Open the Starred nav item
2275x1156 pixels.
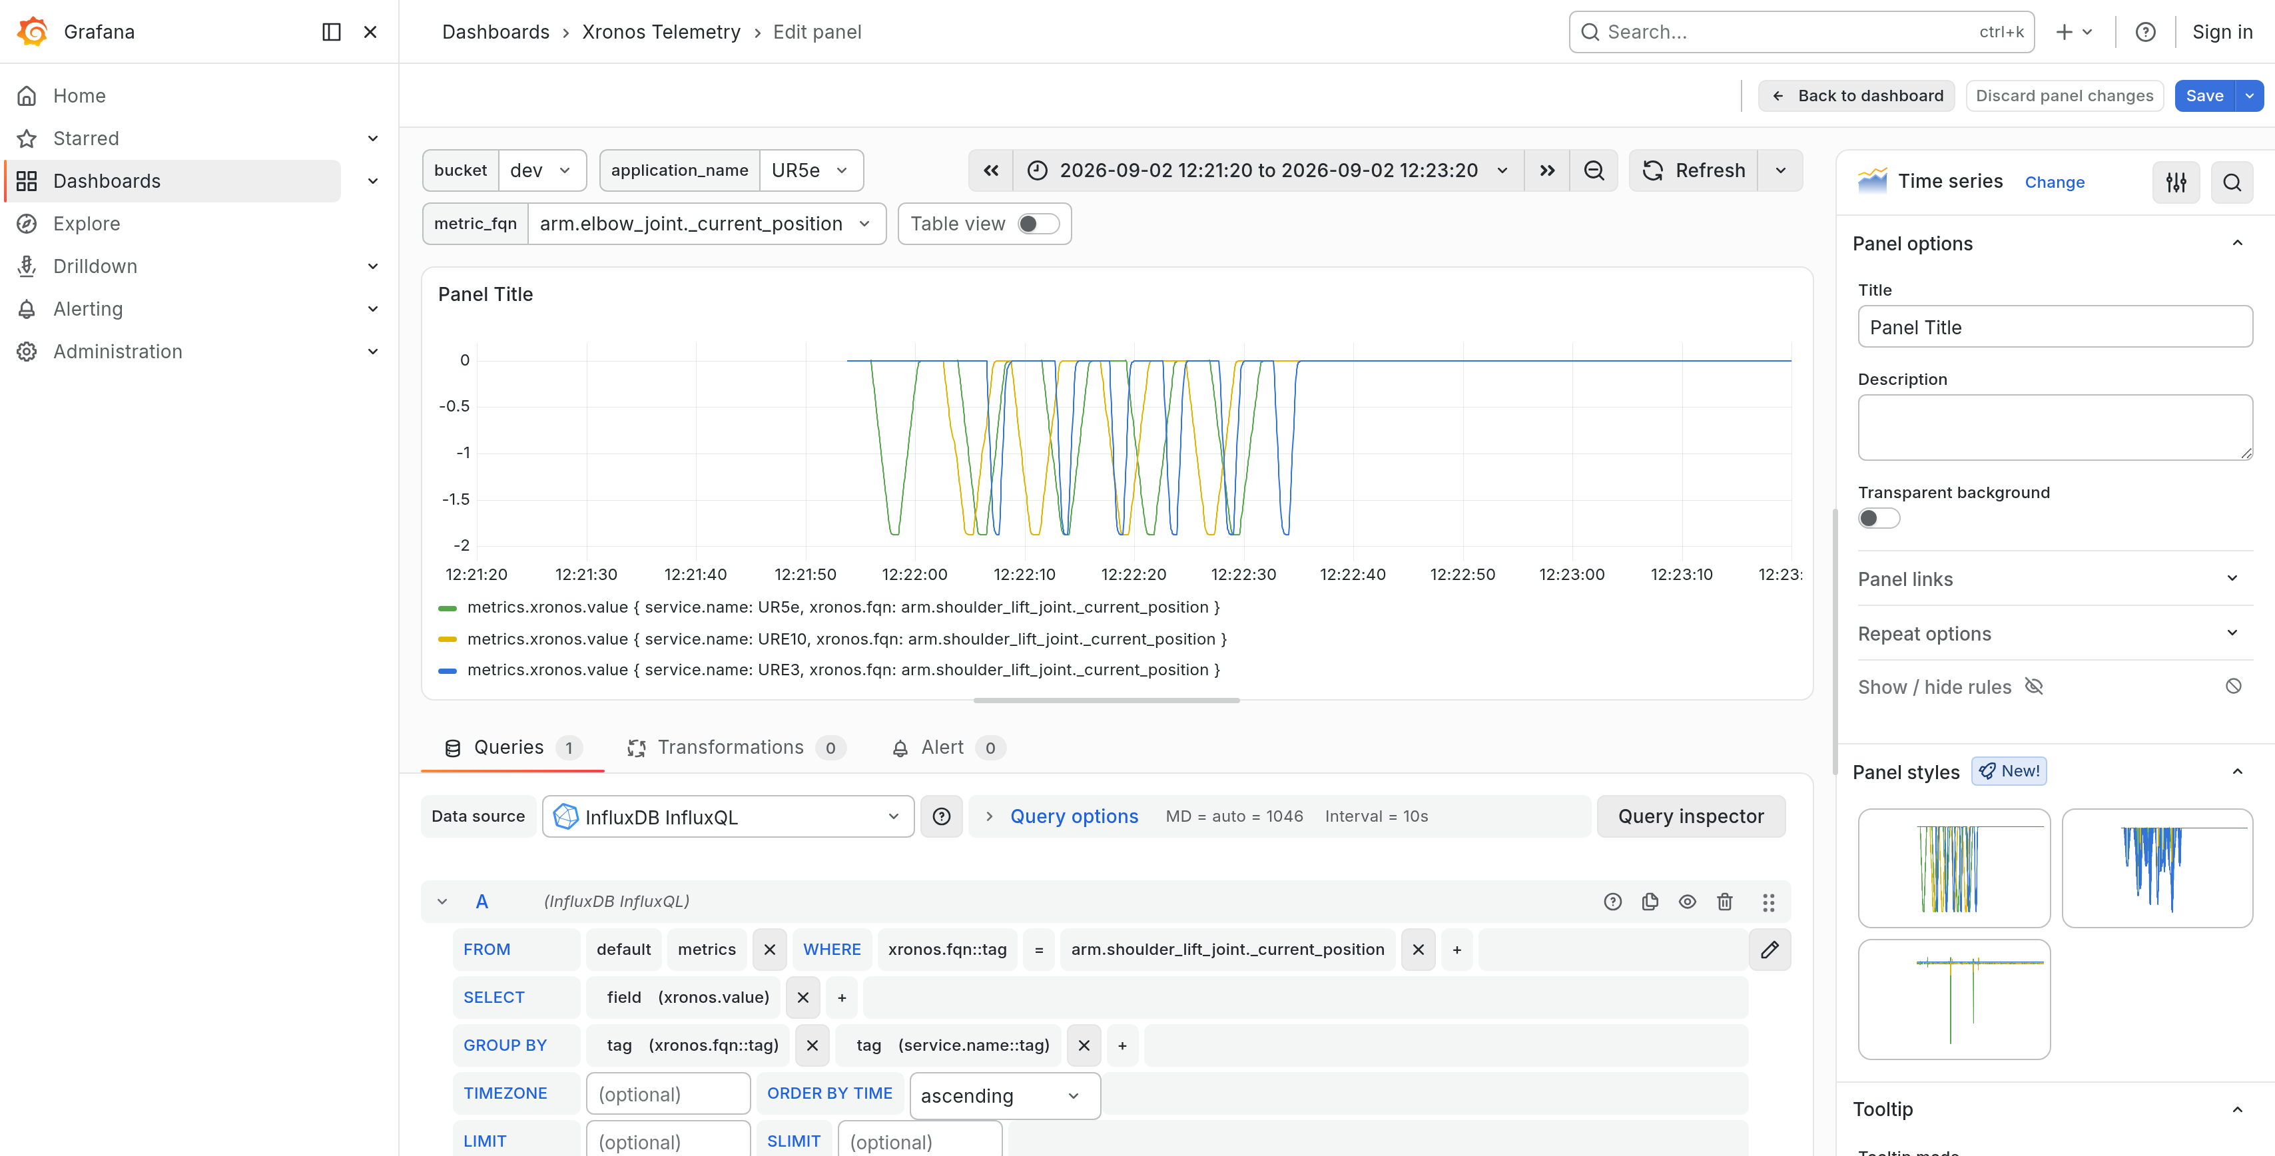coord(86,138)
